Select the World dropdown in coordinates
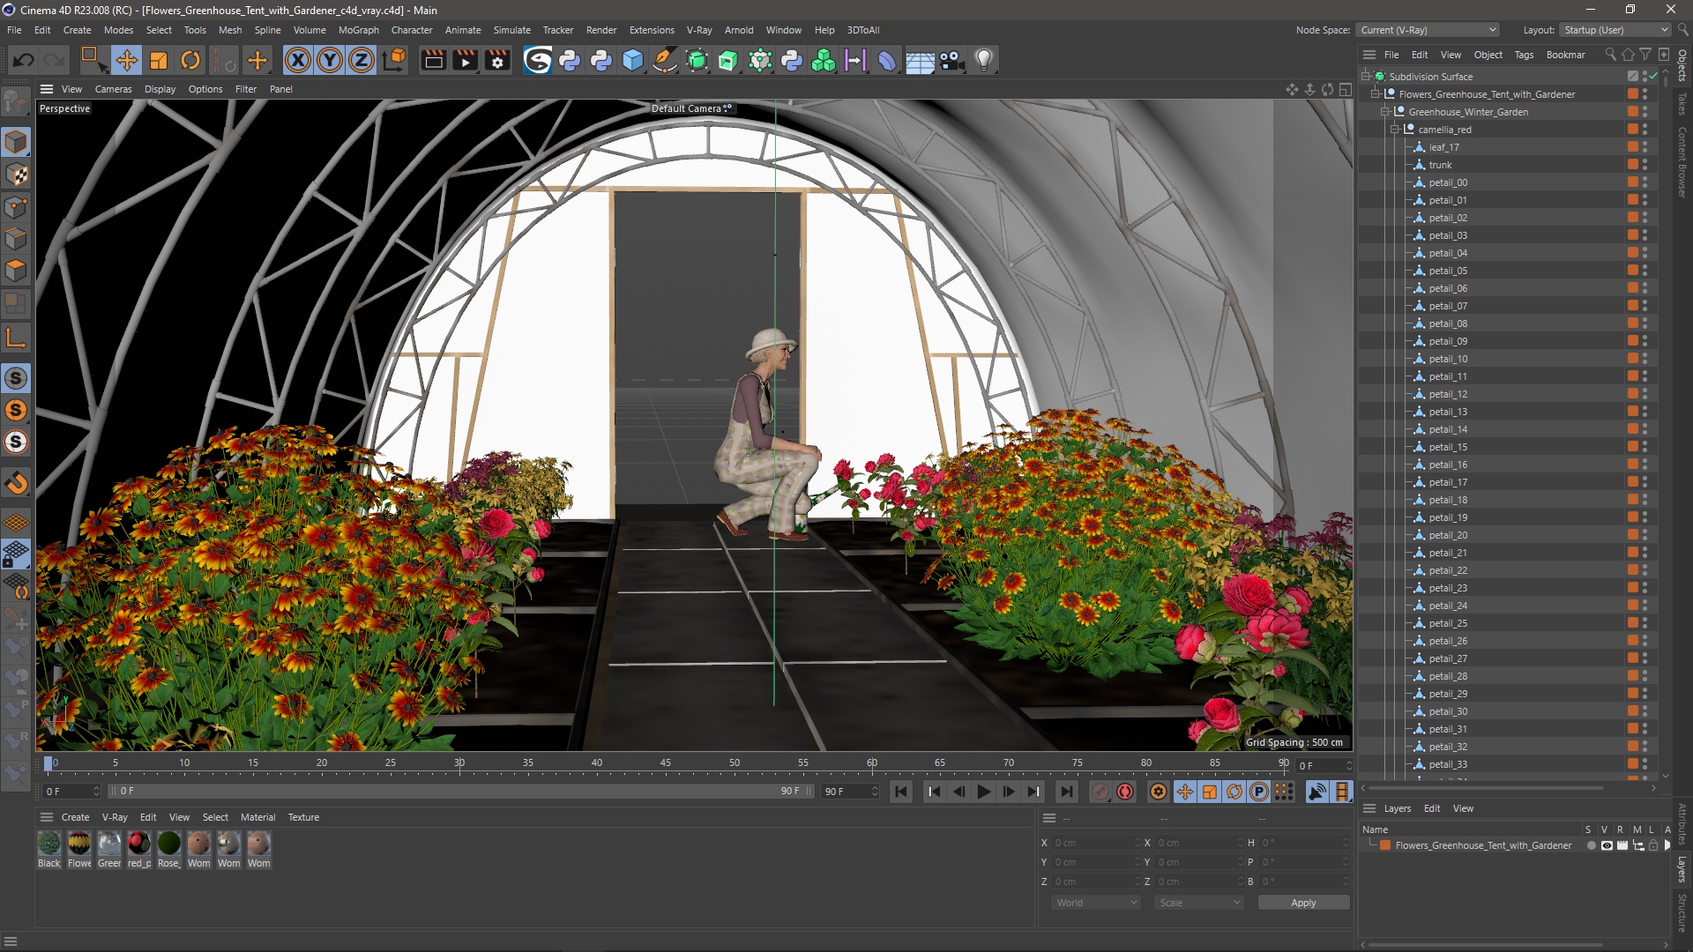Image resolution: width=1693 pixels, height=952 pixels. pyautogui.click(x=1095, y=902)
